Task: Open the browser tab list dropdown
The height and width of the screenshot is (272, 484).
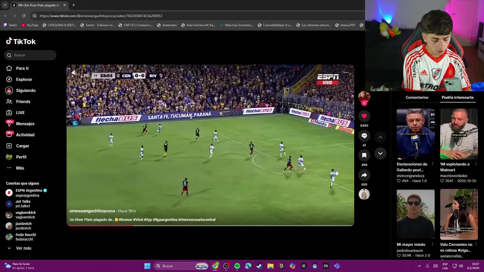Action: [x=5, y=5]
